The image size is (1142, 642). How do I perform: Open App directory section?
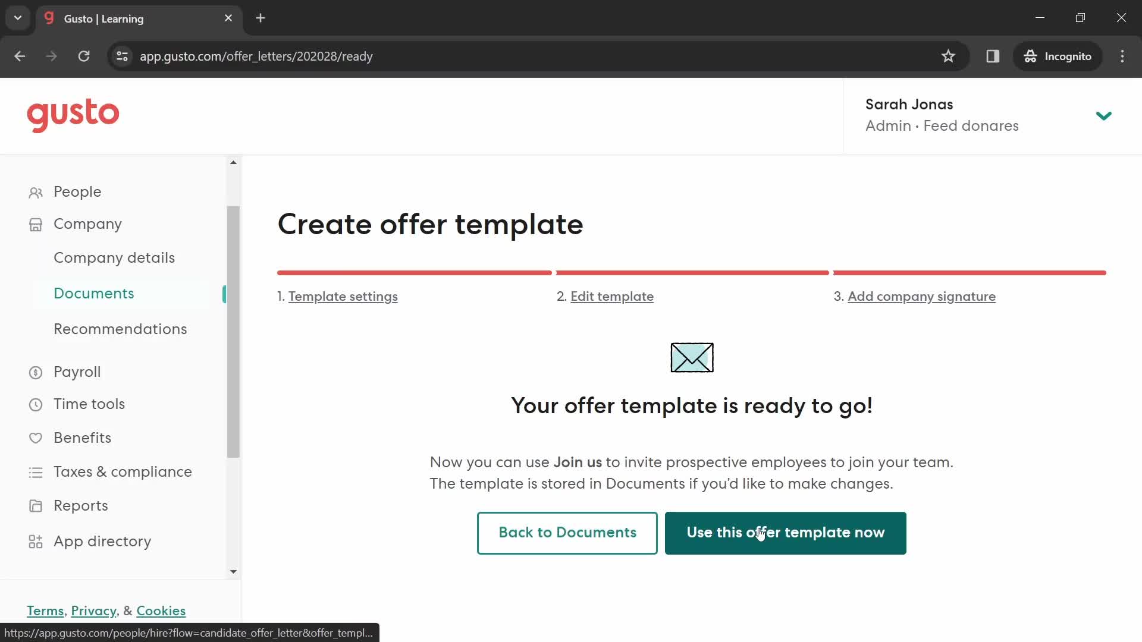(x=103, y=541)
